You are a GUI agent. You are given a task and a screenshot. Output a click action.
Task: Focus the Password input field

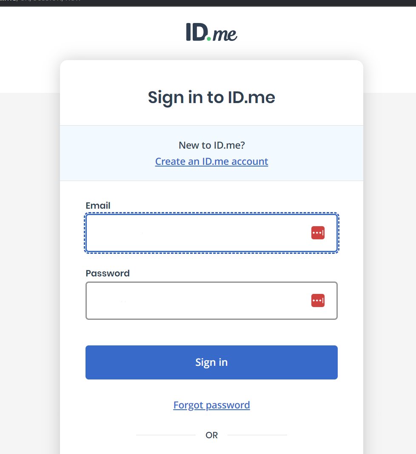coord(196,301)
